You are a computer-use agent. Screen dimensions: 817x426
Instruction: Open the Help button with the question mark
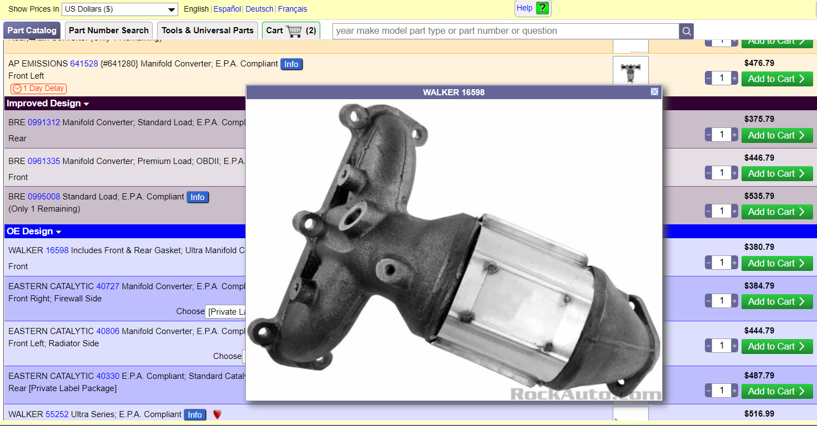coord(533,8)
